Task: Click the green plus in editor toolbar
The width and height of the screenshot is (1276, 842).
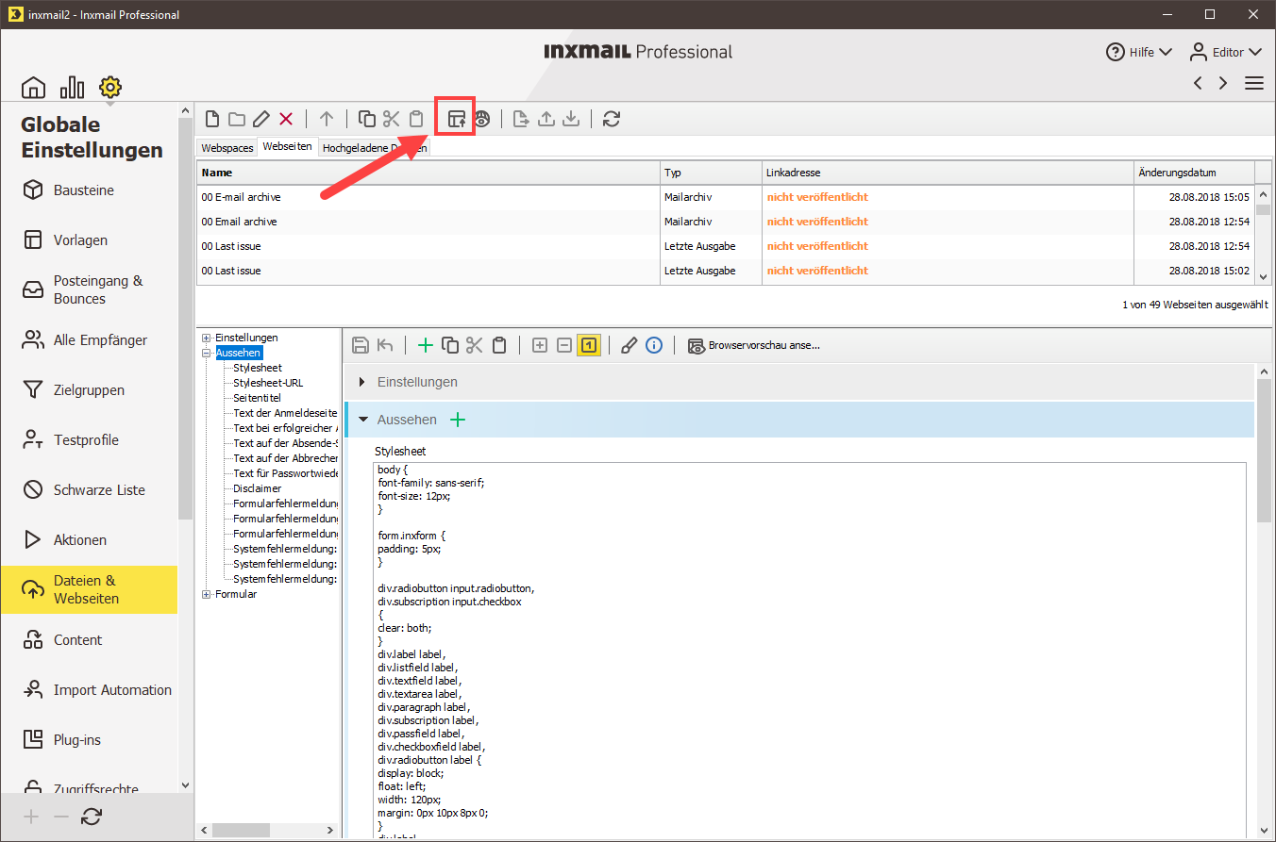Action: point(426,345)
